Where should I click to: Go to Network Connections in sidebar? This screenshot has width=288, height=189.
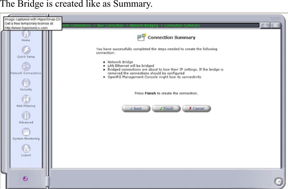(x=26, y=66)
